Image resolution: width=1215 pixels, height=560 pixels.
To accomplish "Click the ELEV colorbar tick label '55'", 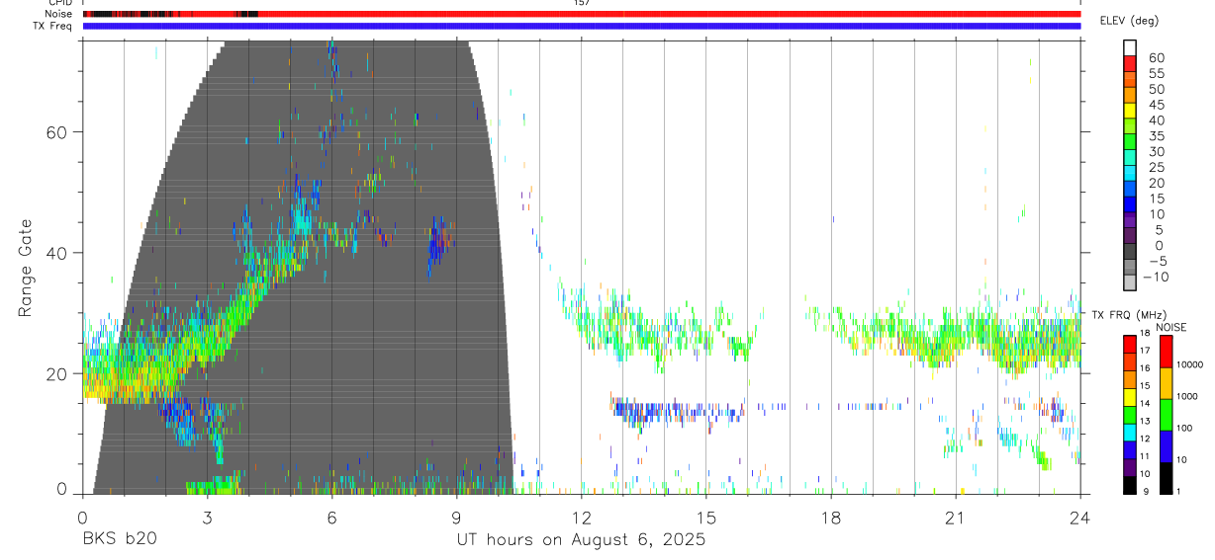I will click(1155, 74).
